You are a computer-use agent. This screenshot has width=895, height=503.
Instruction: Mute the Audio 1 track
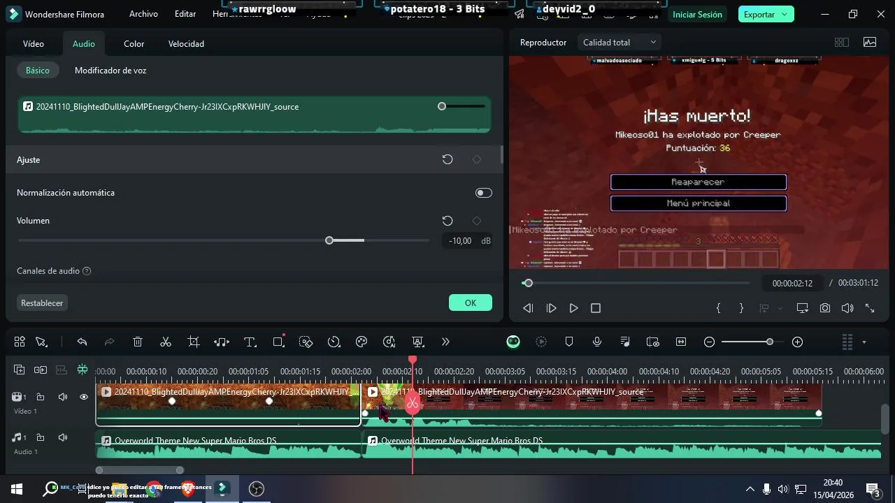click(62, 437)
